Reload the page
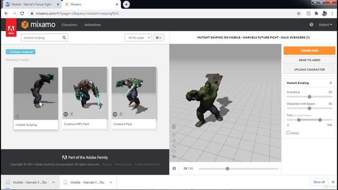 click(22, 13)
